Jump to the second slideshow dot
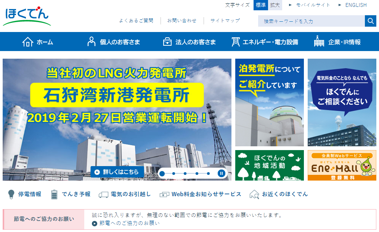Screen dimensions: 379x232 point(173,174)
